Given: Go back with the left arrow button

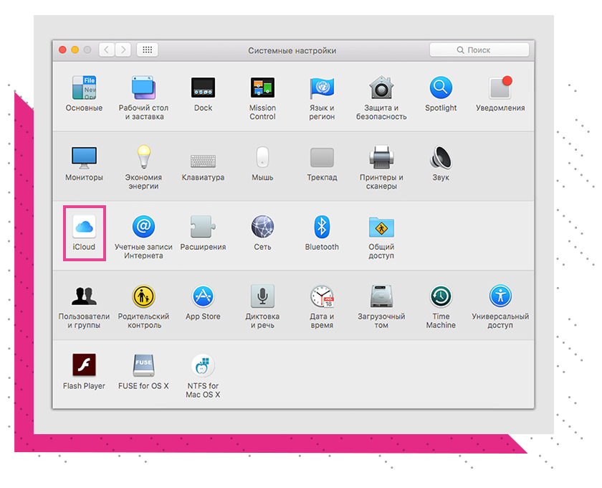Looking at the screenshot, I should coord(106,50).
